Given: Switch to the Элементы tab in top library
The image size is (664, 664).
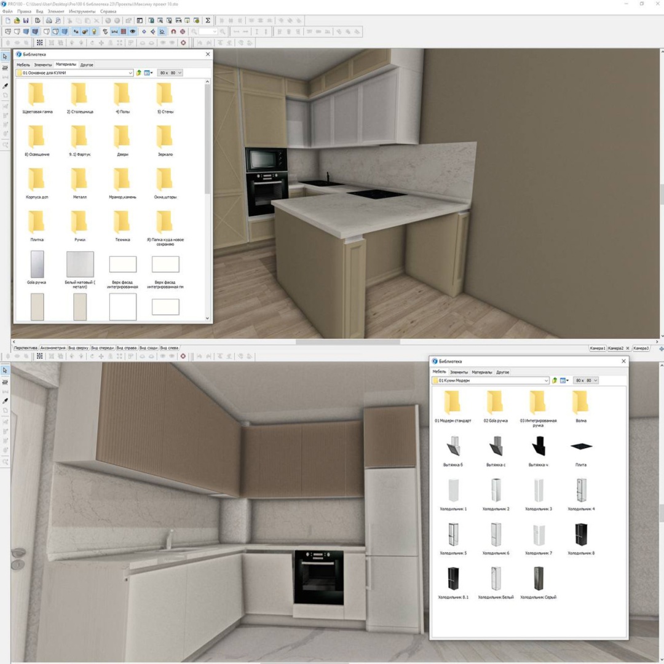Looking at the screenshot, I should tap(43, 65).
